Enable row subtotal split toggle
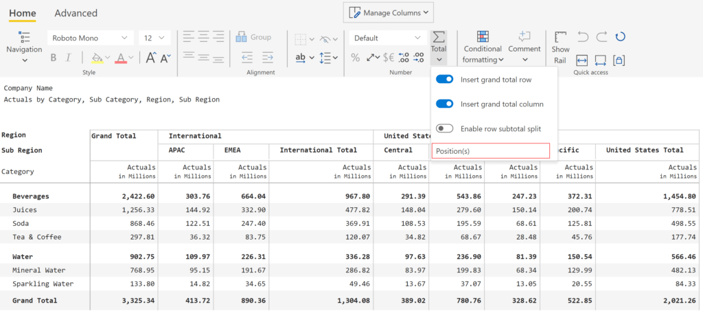The width and height of the screenshot is (703, 313). (445, 128)
